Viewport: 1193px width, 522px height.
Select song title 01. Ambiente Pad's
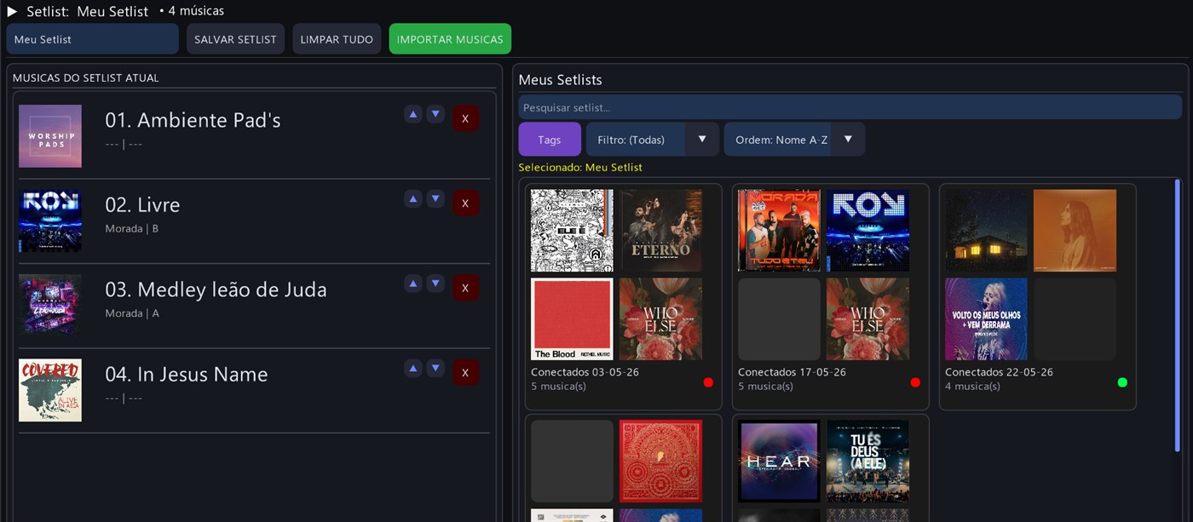tap(193, 120)
